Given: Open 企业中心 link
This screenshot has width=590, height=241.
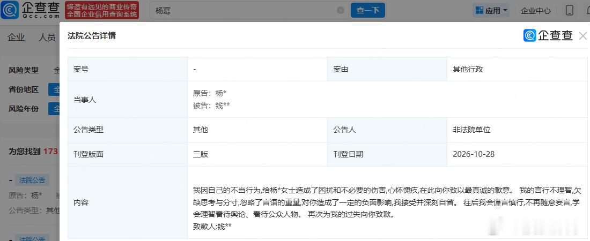Looking at the screenshot, I should point(536,11).
